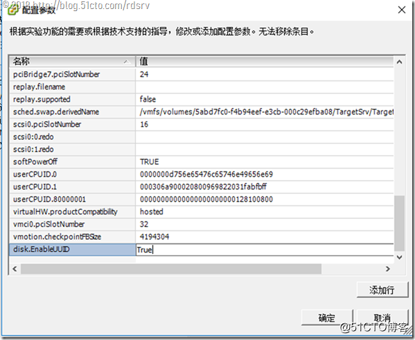Click the value 32 for vmci0.pciSlotNumber
This screenshot has width=415, height=340.
click(x=144, y=224)
